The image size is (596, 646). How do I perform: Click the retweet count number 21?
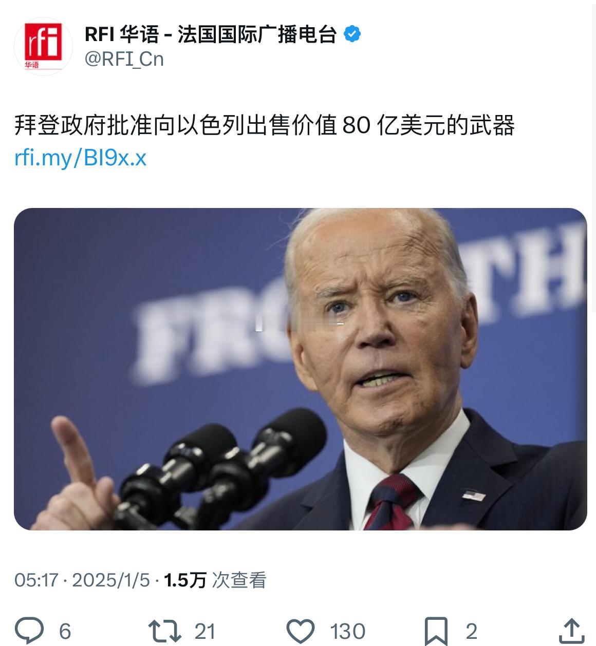pos(204,631)
